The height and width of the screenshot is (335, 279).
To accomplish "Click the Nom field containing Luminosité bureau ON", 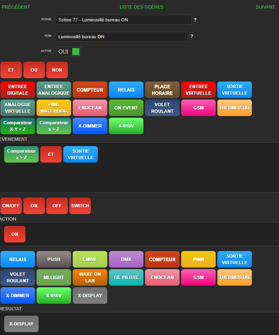I will tap(121, 37).
